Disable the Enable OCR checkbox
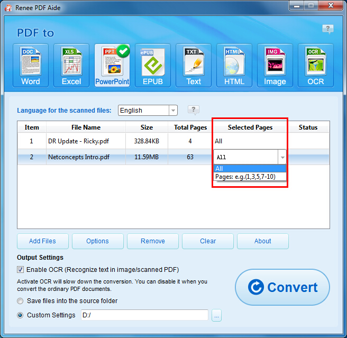Screen dimensions: 347x338 point(21,270)
